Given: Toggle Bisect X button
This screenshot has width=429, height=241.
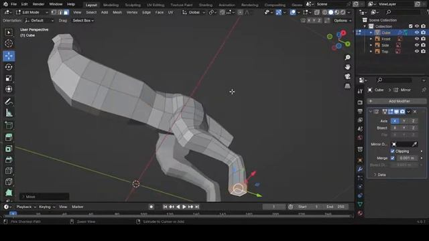Looking at the screenshot, I should click(395, 128).
